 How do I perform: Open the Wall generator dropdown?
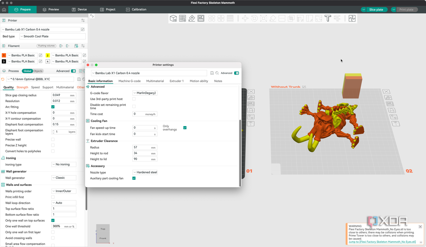(64, 178)
